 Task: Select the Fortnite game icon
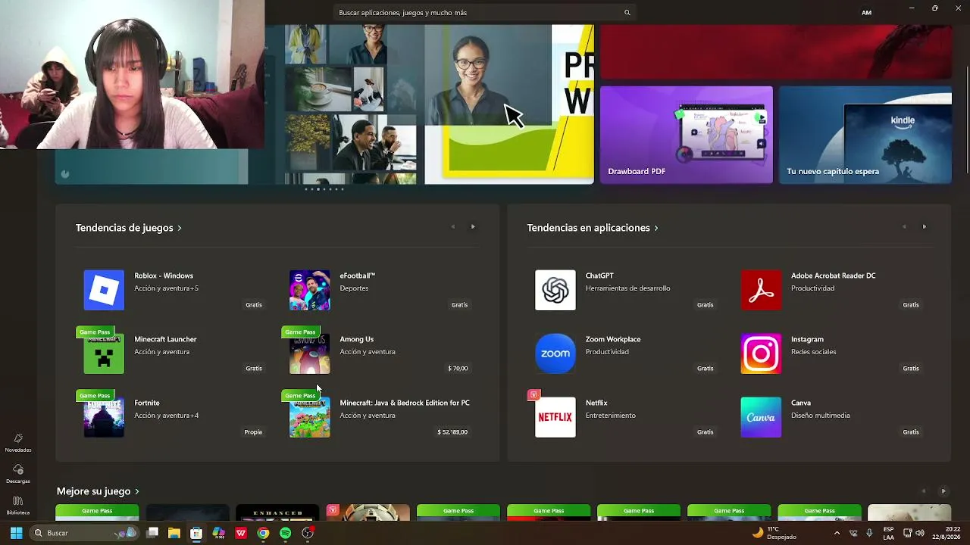[104, 417]
